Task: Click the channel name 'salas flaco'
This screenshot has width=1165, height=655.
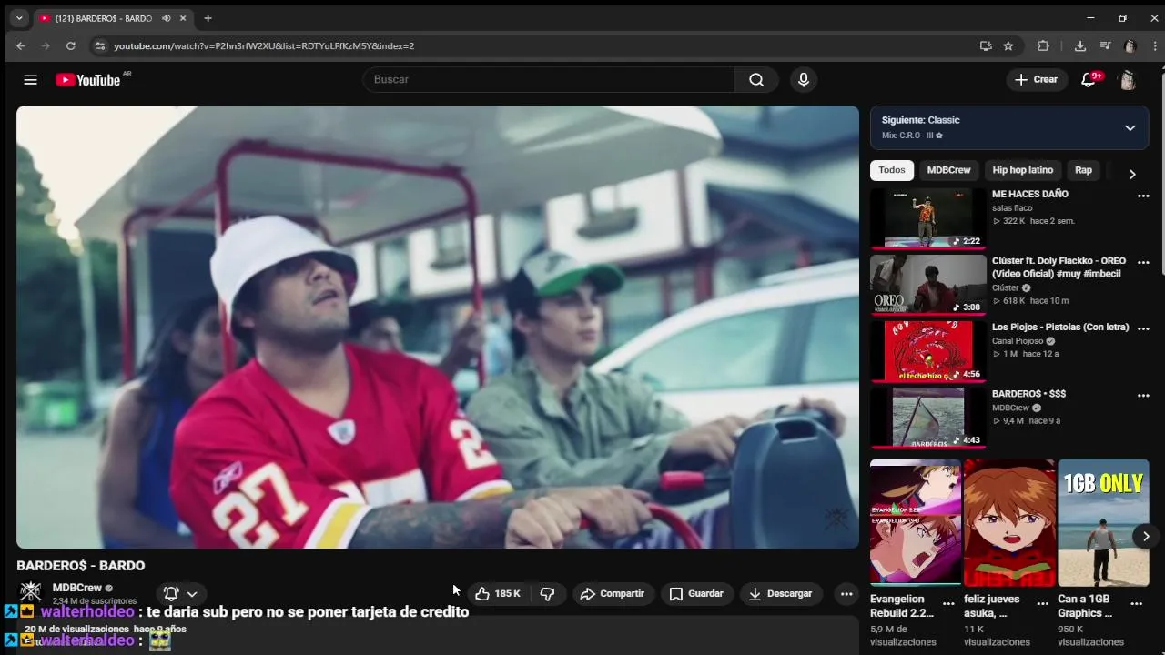Action: [x=1012, y=208]
